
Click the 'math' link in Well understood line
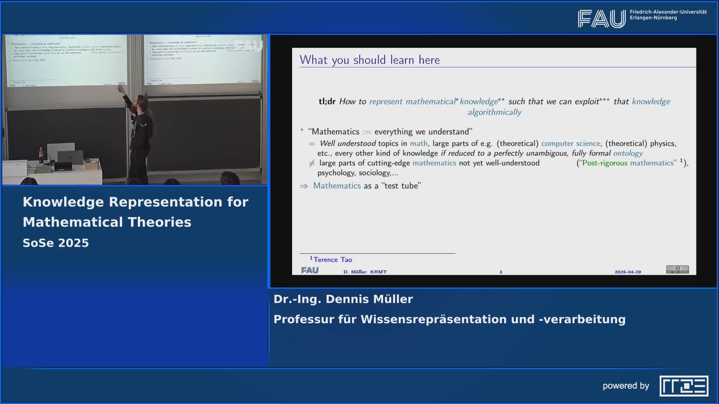coord(419,144)
